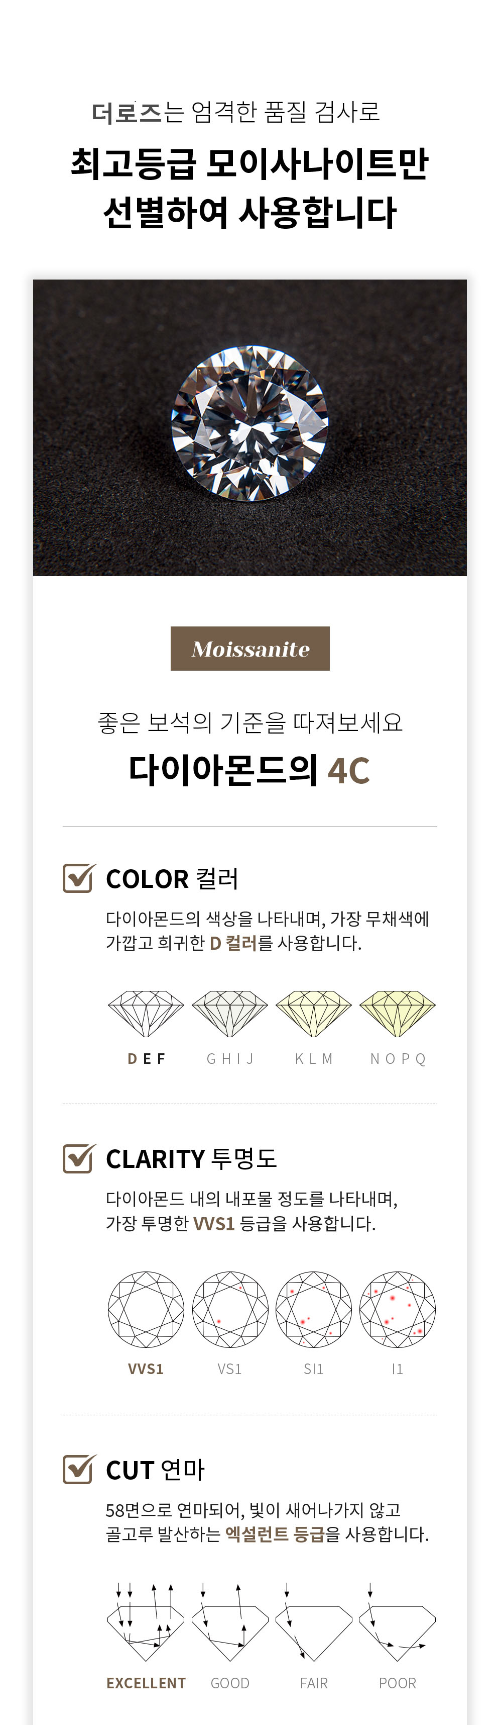Click the D E F colorless diamond icon
This screenshot has height=1725, width=502.
(146, 1013)
